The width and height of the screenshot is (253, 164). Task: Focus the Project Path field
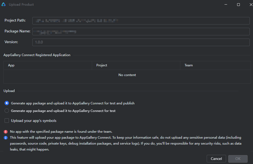coord(141,21)
